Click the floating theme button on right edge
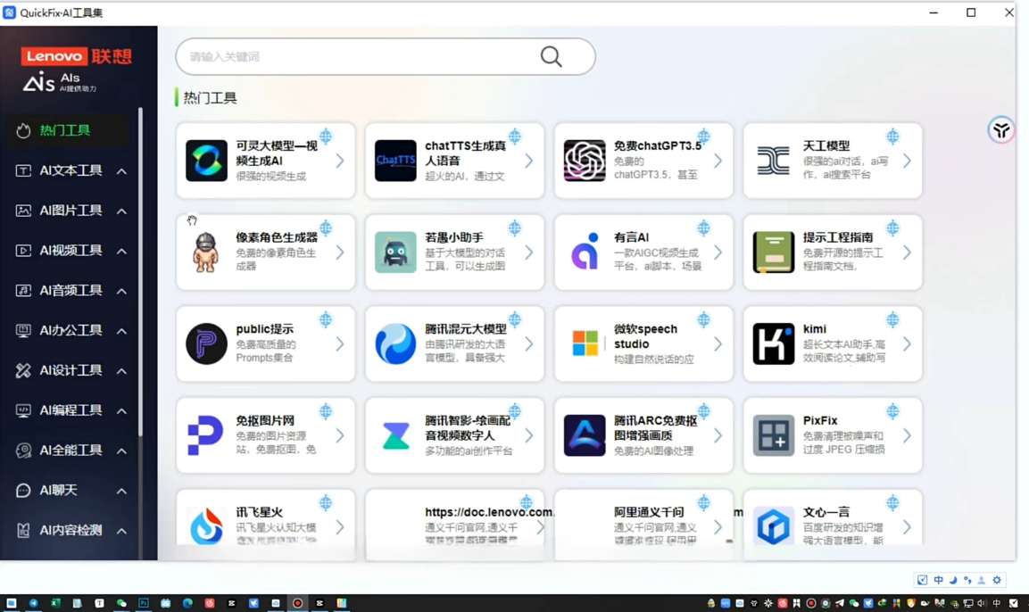1029x612 pixels. [1000, 129]
